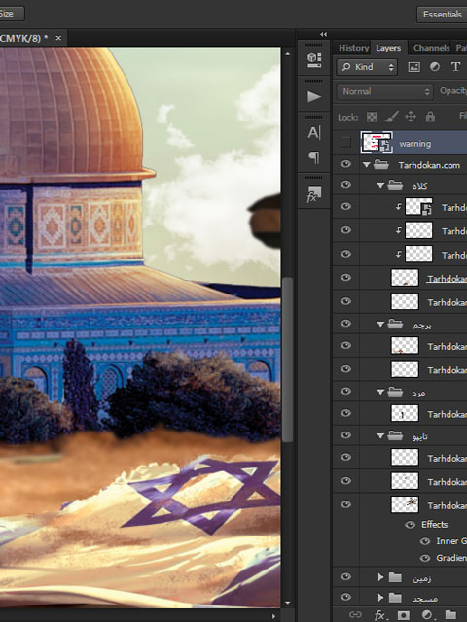Filter layers by pixel image icon

(413, 67)
